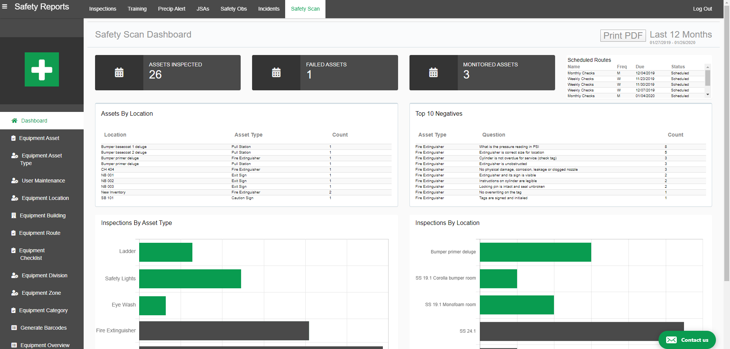Screen dimensions: 730x349
Task: Click the Assets Inspected calendar icon
Action: coord(119,72)
